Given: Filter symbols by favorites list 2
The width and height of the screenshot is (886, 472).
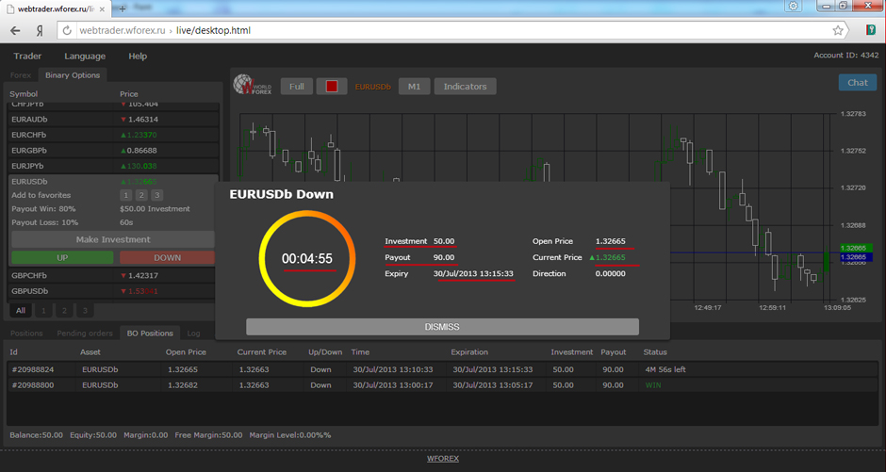Looking at the screenshot, I should [64, 311].
